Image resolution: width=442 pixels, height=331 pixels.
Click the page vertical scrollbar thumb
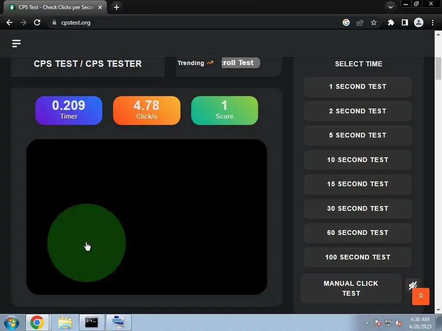click(438, 69)
